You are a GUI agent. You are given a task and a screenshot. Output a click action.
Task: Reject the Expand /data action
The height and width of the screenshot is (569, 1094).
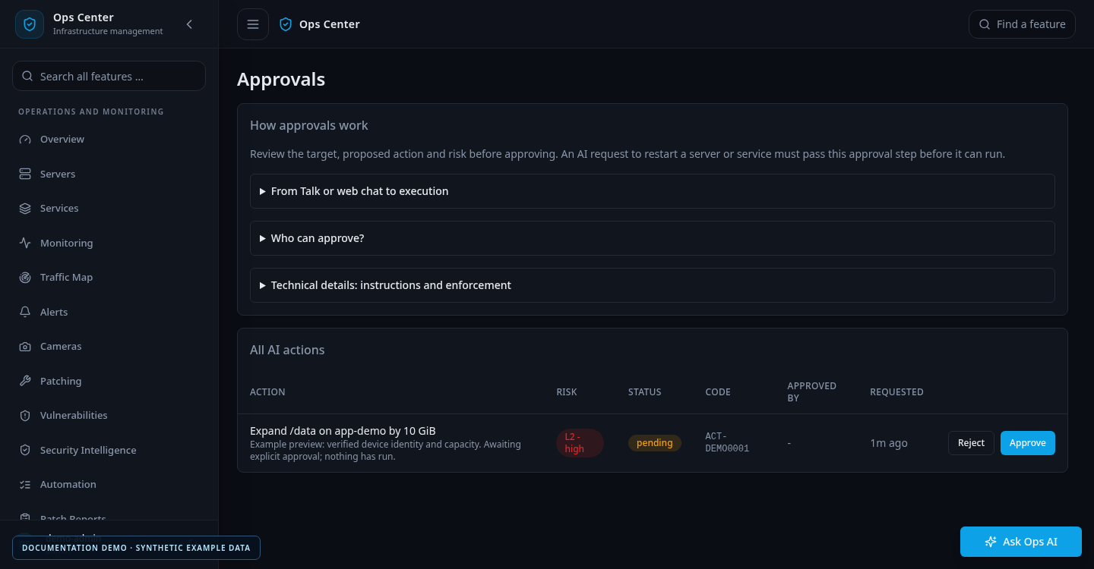click(x=971, y=443)
